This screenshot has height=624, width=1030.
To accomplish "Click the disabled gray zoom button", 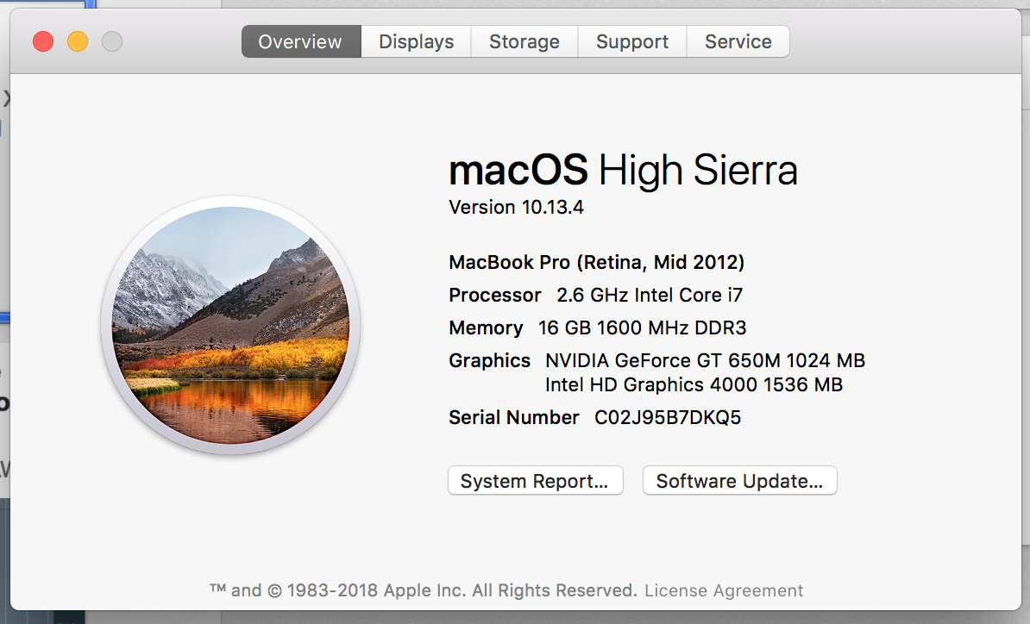I will [112, 41].
